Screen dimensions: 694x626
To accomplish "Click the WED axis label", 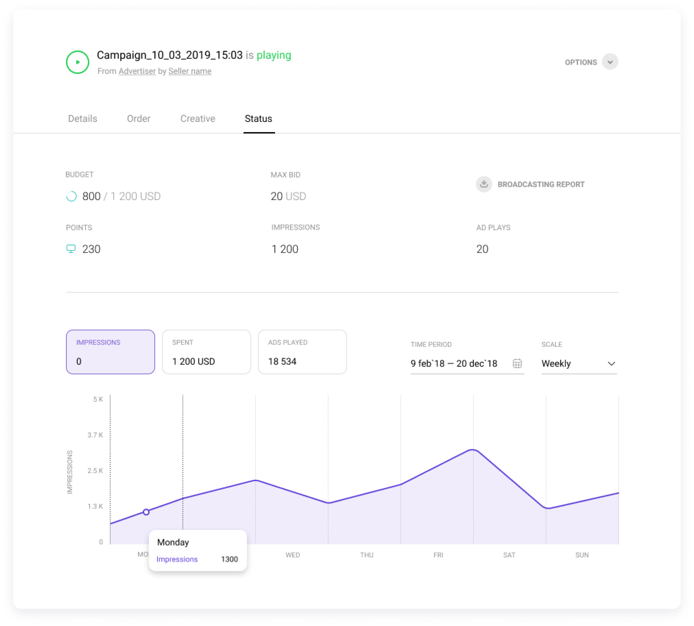I will tap(293, 555).
